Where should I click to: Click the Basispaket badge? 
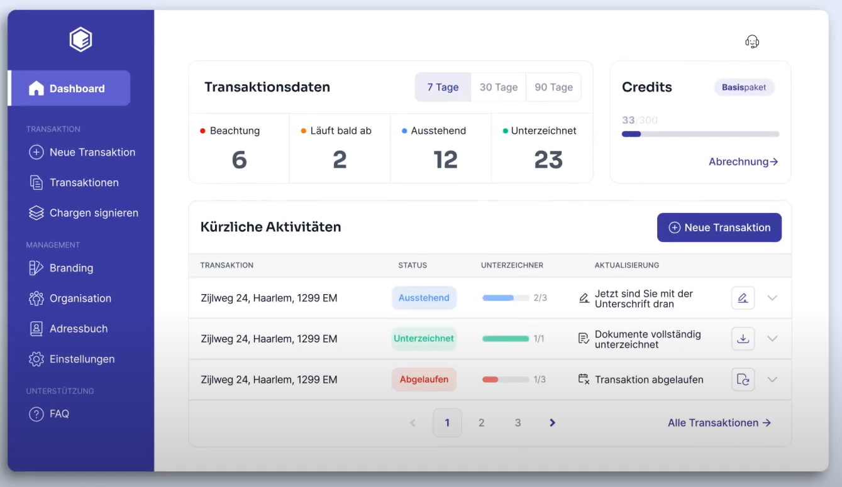744,87
